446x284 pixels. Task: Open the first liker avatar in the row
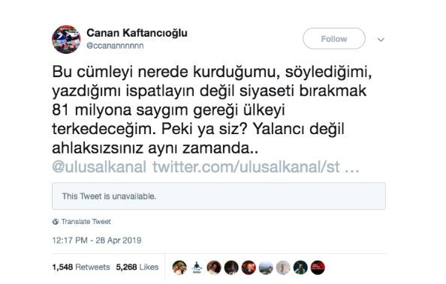179,268
